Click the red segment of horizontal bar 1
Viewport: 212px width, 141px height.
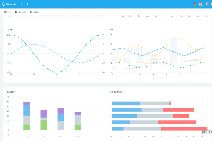184,129
